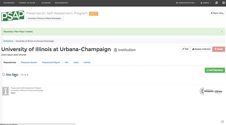226x125 pixels.
Task: Open the New Repo link
Action: click(12, 74)
